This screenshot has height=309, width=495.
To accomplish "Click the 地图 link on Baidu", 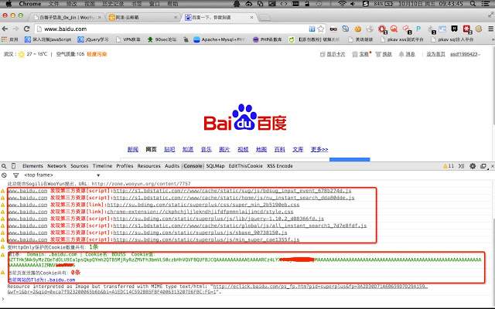I will point(261,149).
